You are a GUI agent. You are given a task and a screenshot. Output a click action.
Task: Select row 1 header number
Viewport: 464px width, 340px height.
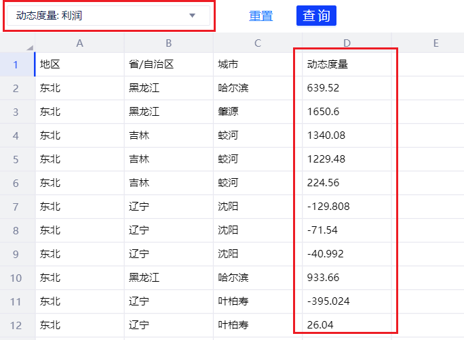(16, 64)
